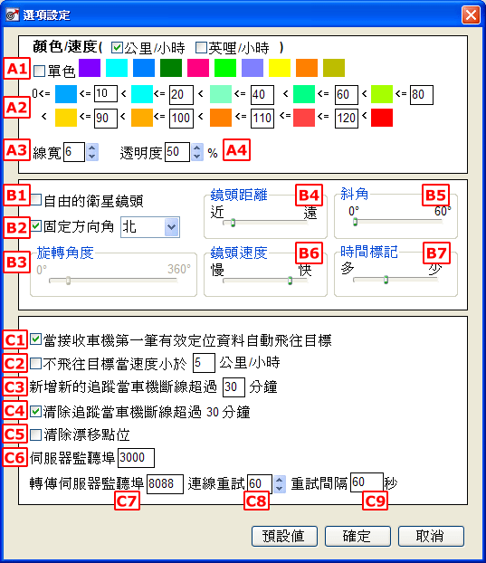The width and height of the screenshot is (486, 563).
Task: Decrease 透明度 value with down arrow
Action: click(196, 157)
